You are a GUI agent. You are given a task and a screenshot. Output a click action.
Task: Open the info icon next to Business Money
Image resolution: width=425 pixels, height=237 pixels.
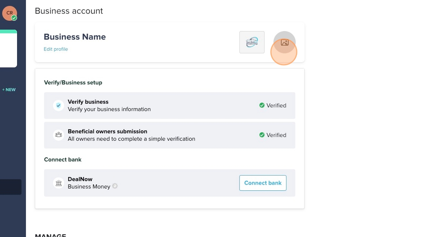115,186
